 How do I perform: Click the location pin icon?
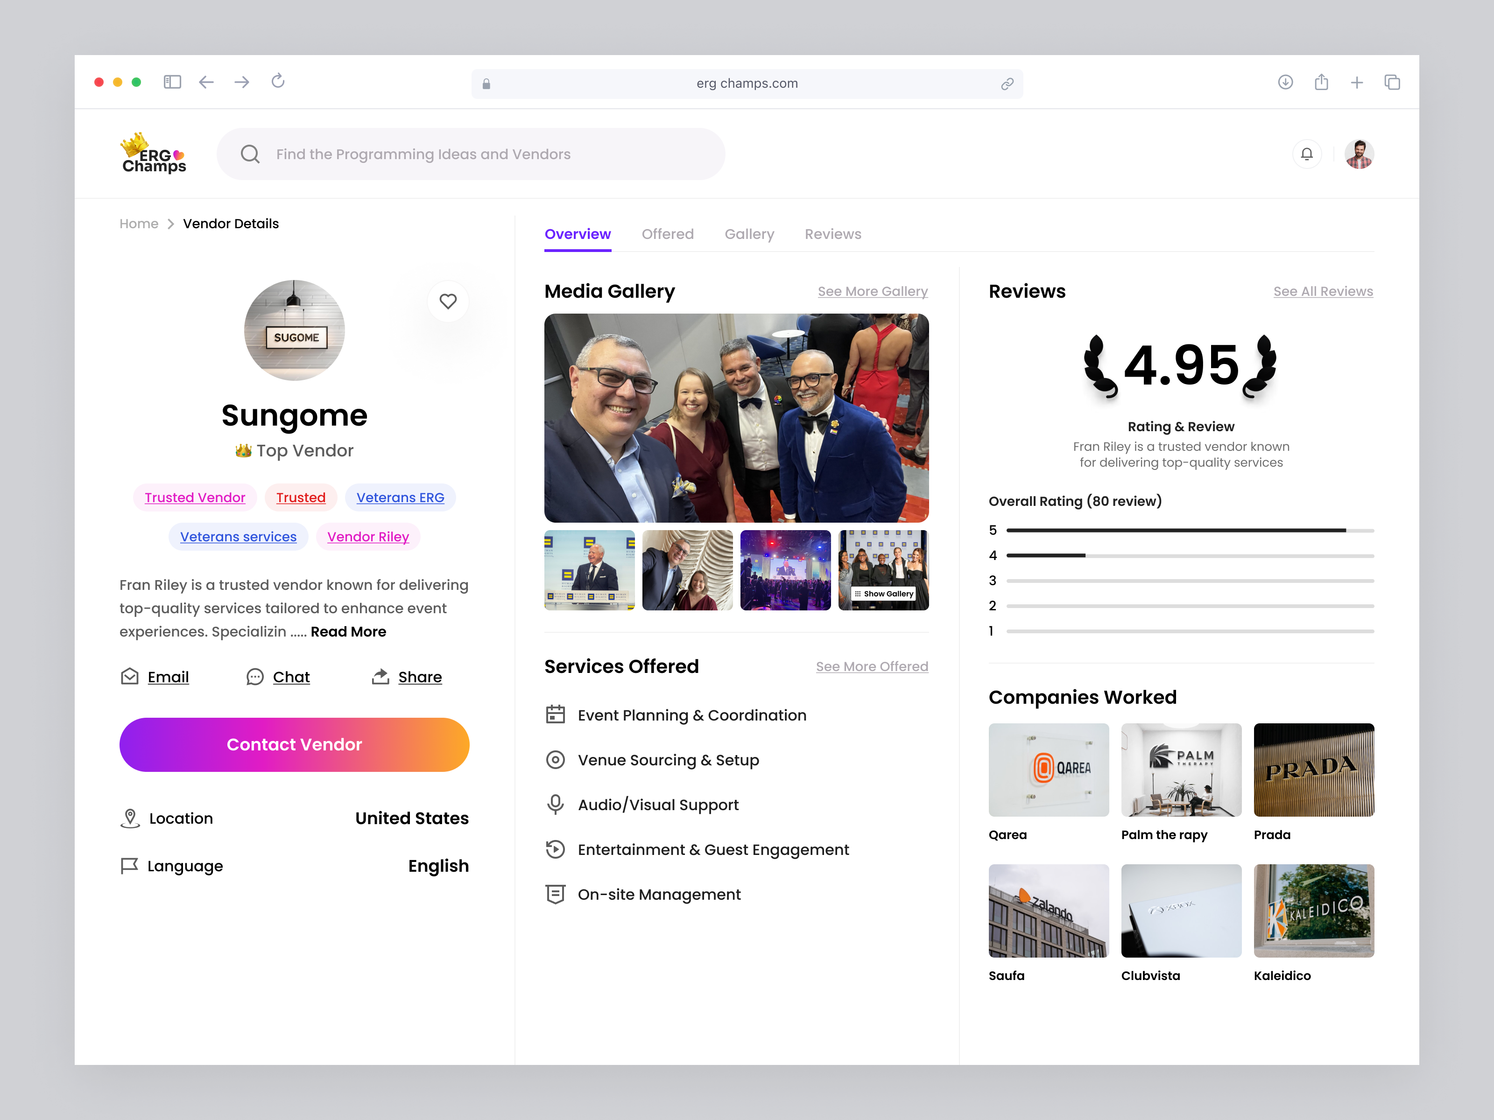[x=130, y=818]
